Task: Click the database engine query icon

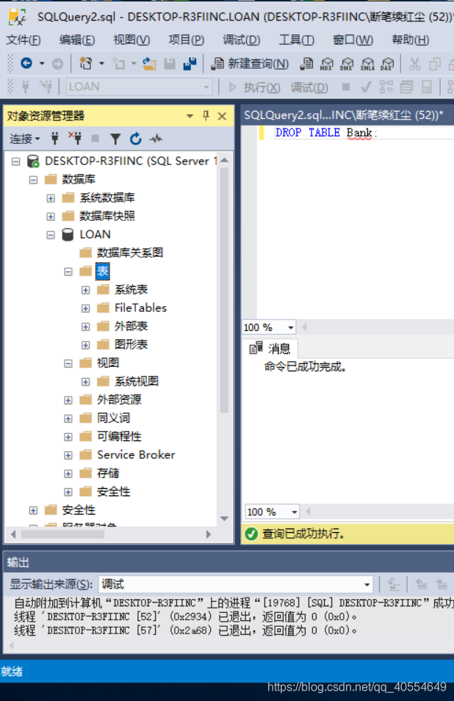Action: click(x=306, y=64)
